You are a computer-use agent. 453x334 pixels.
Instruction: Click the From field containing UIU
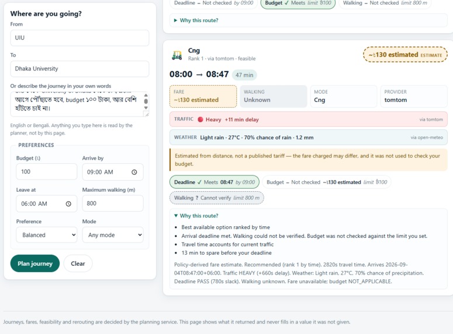tap(79, 38)
